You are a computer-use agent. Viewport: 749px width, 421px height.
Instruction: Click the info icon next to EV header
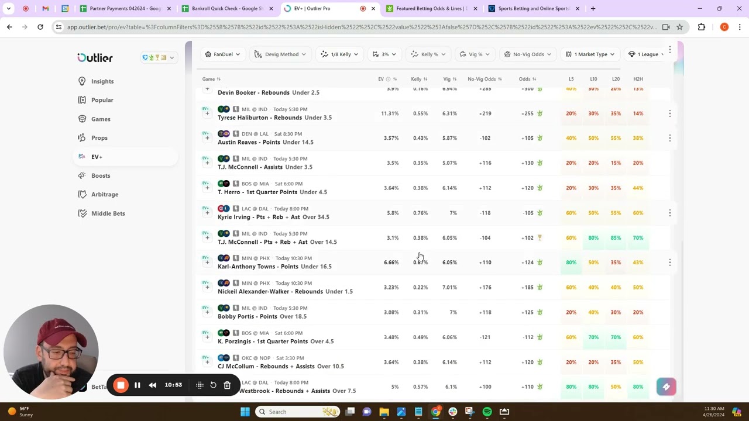[x=388, y=79]
